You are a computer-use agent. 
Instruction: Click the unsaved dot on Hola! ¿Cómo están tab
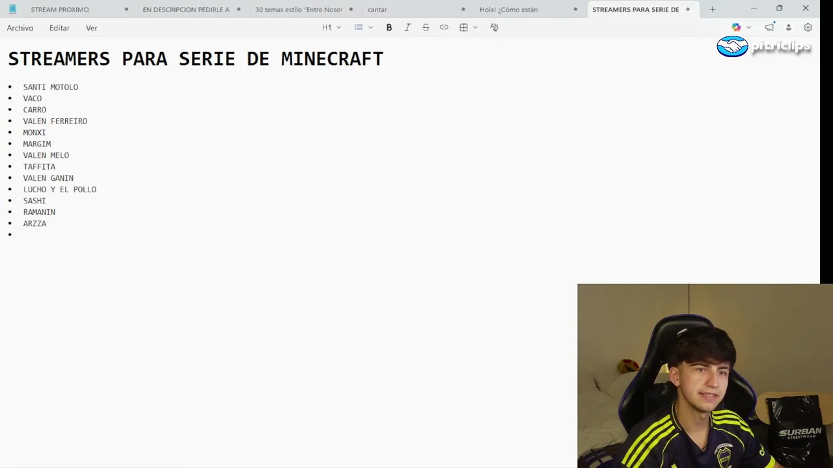pos(575,9)
